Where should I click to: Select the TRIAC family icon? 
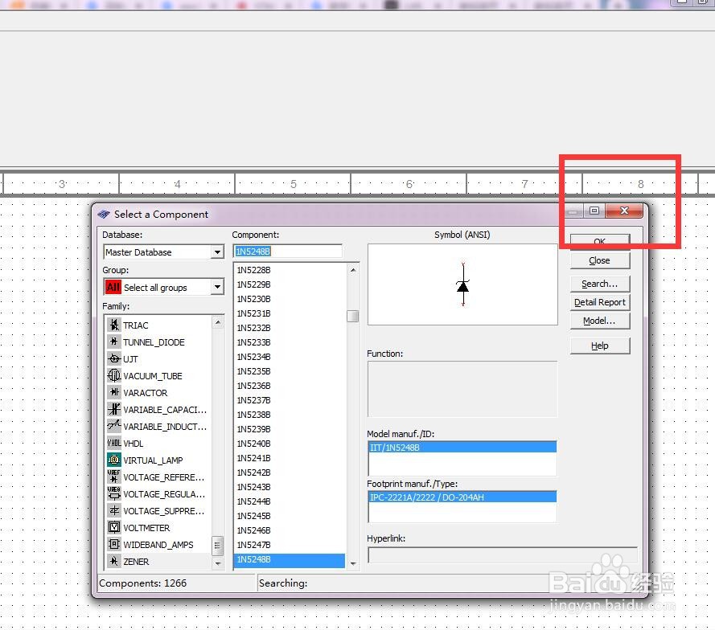click(114, 325)
